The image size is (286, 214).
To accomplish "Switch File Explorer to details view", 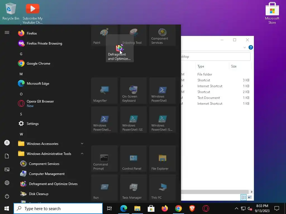I will pyautogui.click(x=244, y=197).
